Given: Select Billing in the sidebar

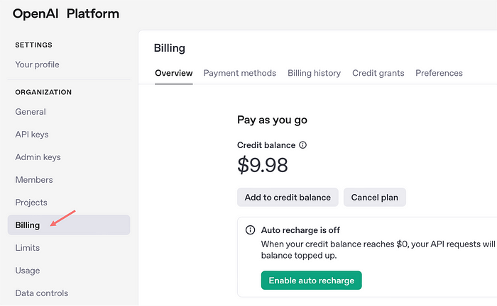Looking at the screenshot, I should [69, 225].
